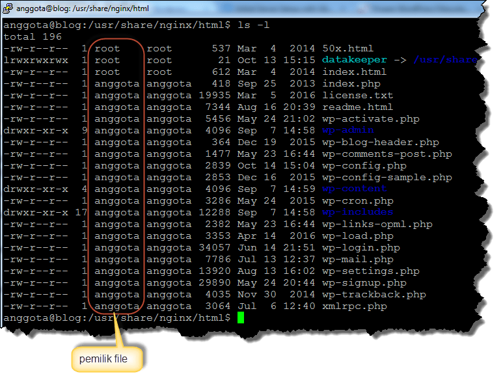The image size is (503, 378).
Task: Click owner 'anggota' on the index.php row
Action: pyautogui.click(x=116, y=84)
